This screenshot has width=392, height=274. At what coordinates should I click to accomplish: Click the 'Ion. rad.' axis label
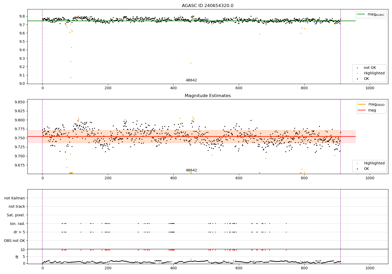pos(18,224)
